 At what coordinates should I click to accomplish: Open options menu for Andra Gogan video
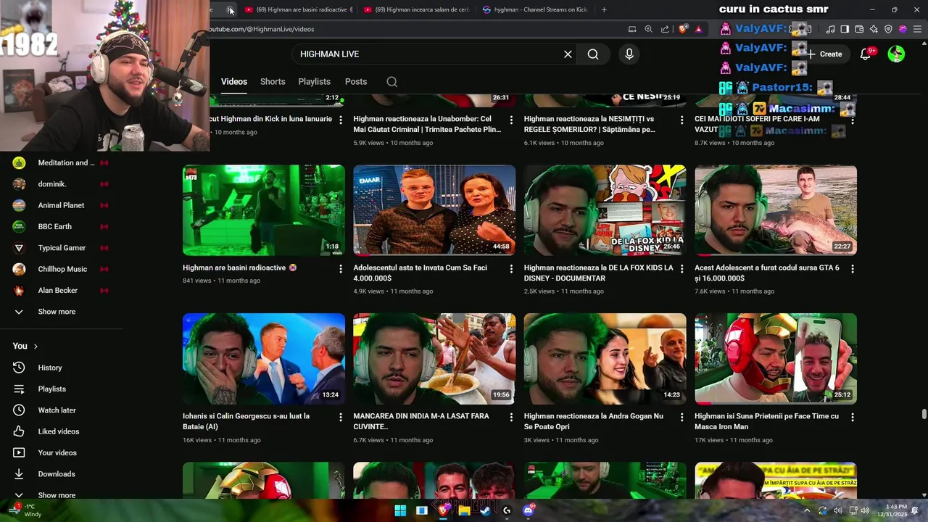(681, 418)
